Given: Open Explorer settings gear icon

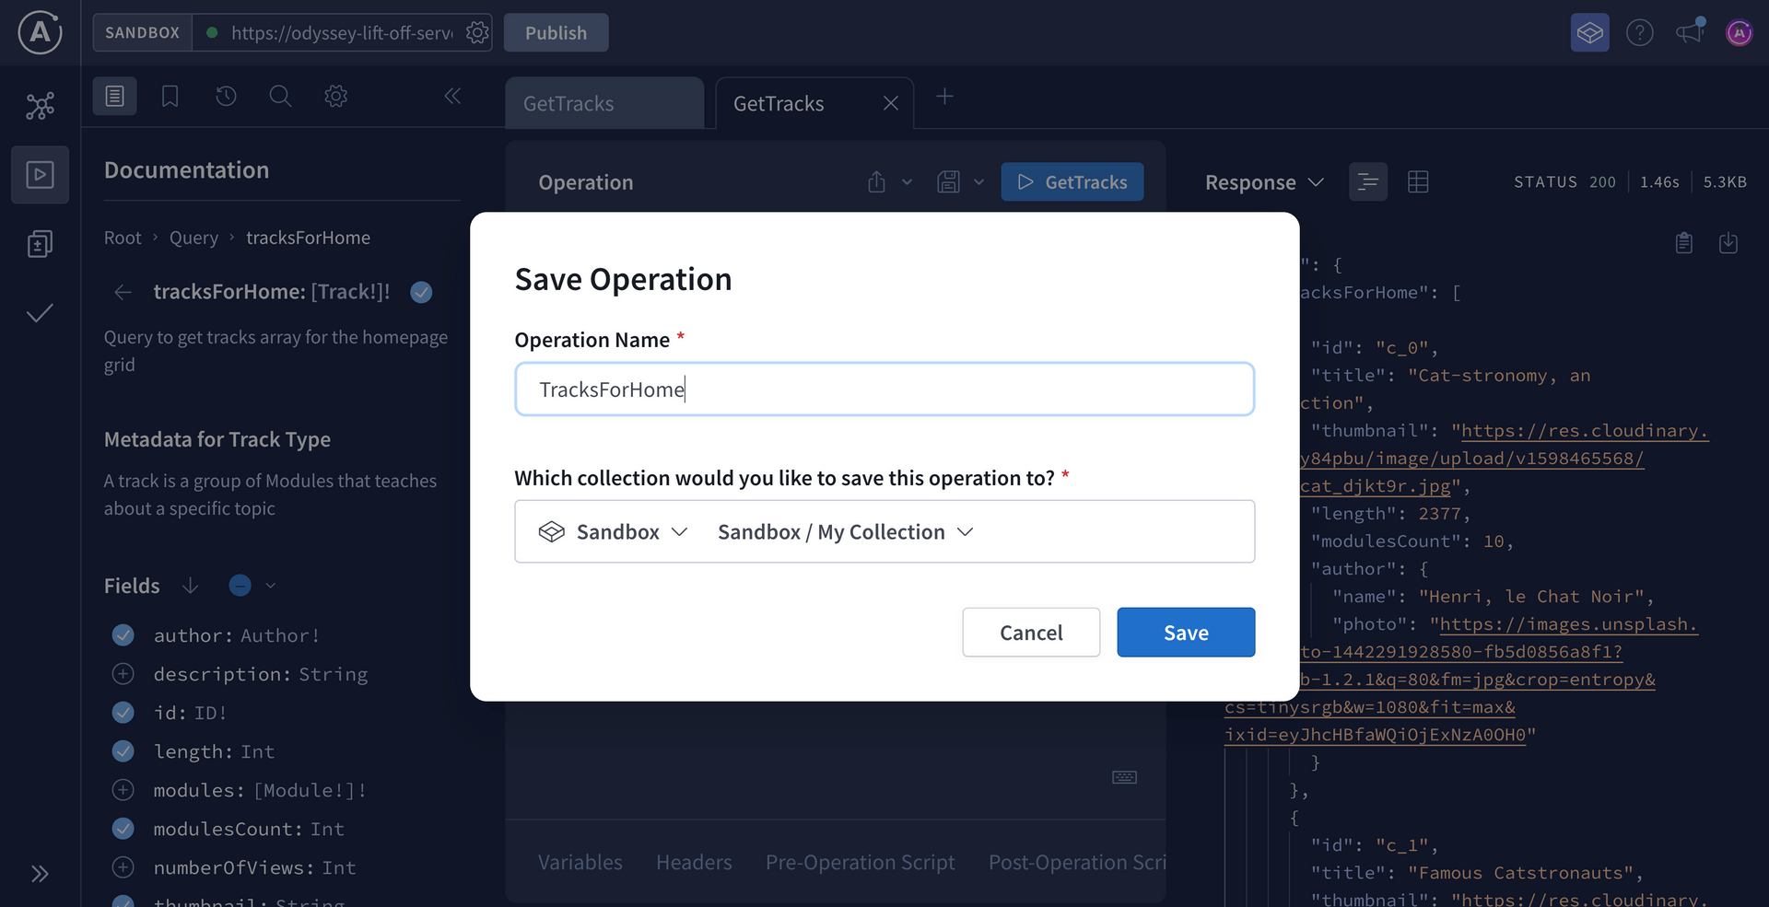Looking at the screenshot, I should coord(335,96).
